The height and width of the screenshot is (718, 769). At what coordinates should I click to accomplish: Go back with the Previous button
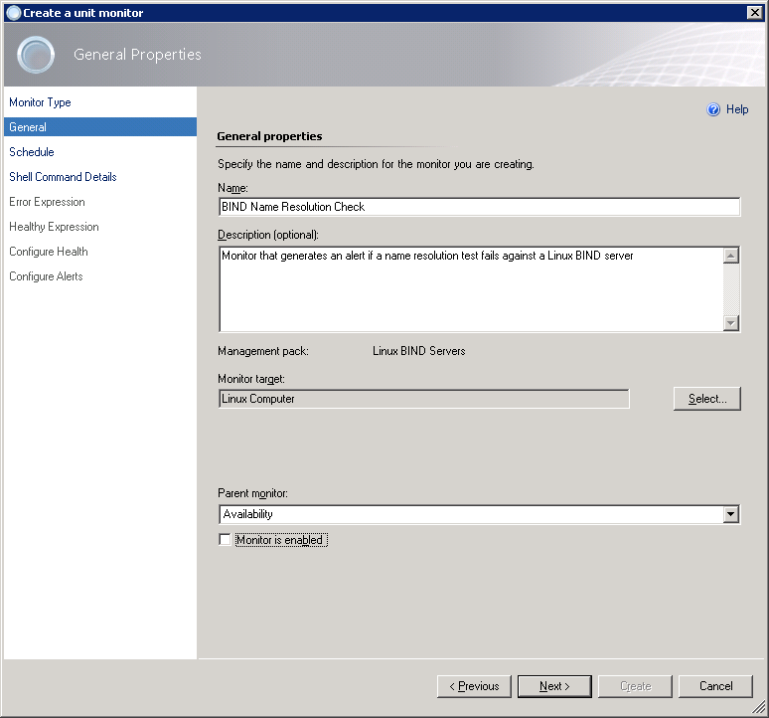coord(474,686)
